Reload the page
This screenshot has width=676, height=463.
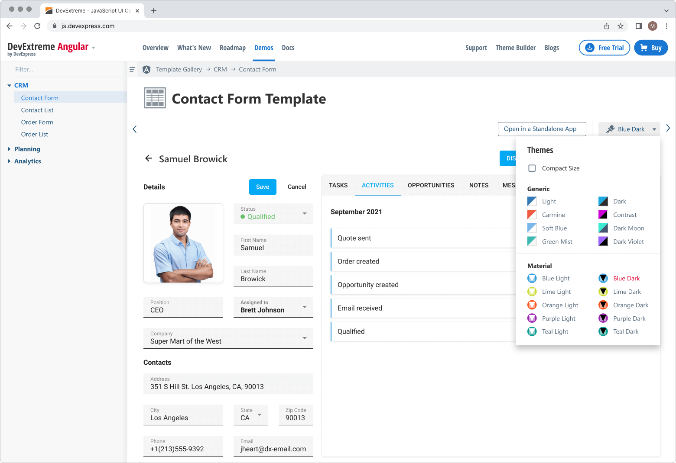click(37, 26)
